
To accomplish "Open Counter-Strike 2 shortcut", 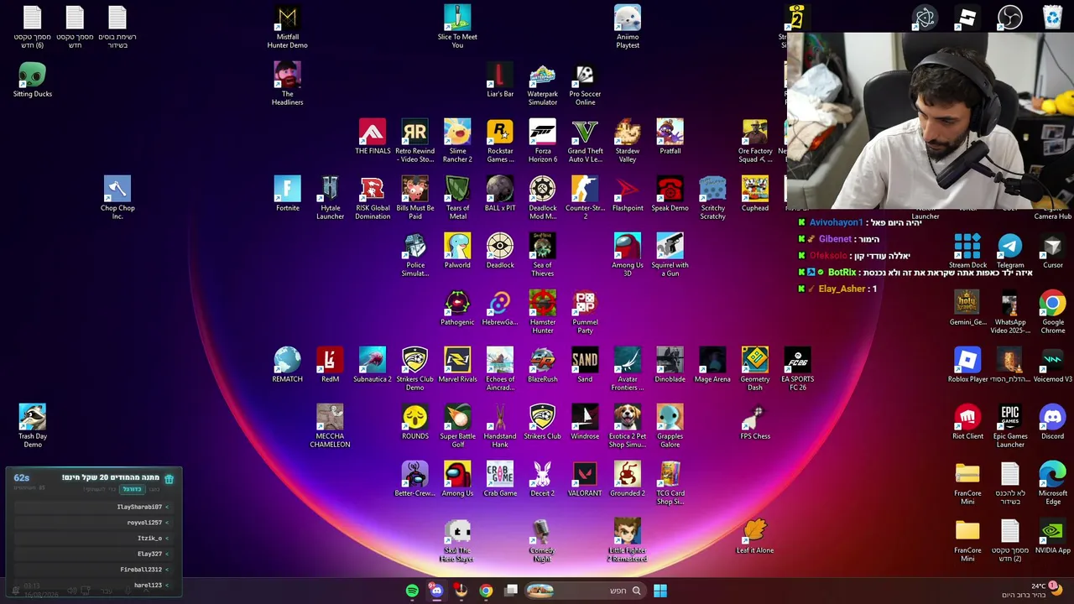I will point(585,198).
